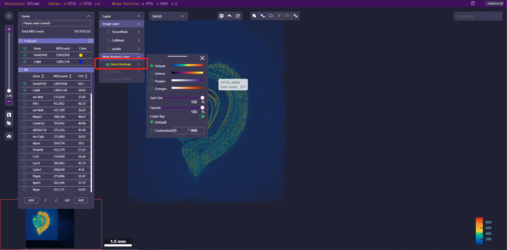Collapse the Gene panel header chevron
Image resolution: width=507 pixels, height=250 pixels.
[88, 16]
